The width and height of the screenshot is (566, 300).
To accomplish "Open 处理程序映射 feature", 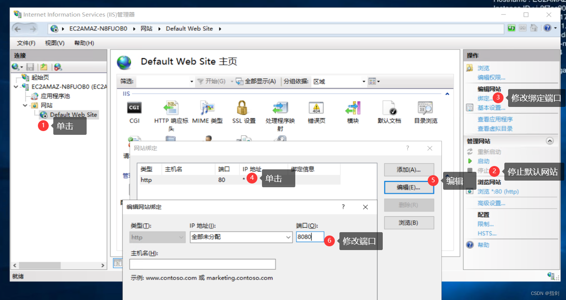I will [x=280, y=108].
